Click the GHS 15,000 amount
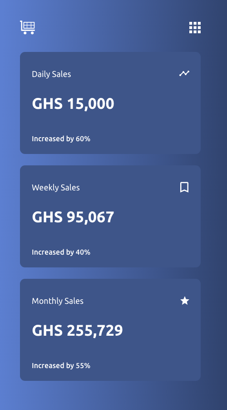 point(73,103)
